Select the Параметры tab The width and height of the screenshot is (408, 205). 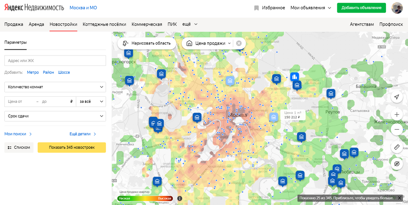pos(15,42)
